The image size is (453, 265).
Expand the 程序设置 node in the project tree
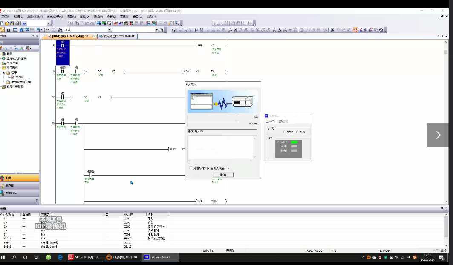(x=1, y=63)
